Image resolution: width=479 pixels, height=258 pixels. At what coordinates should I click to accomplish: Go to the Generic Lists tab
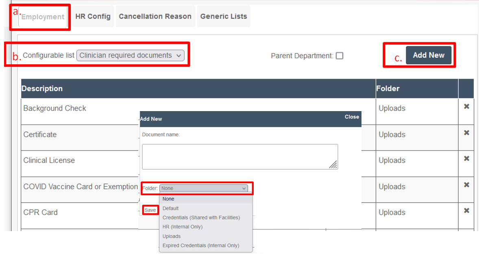(x=224, y=17)
